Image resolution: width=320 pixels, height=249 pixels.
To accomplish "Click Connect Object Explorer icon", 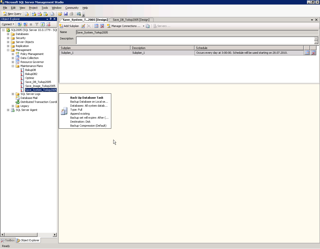I will pyautogui.click(x=19, y=24).
